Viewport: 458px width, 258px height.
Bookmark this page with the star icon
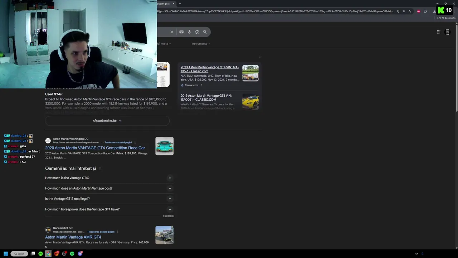(410, 11)
